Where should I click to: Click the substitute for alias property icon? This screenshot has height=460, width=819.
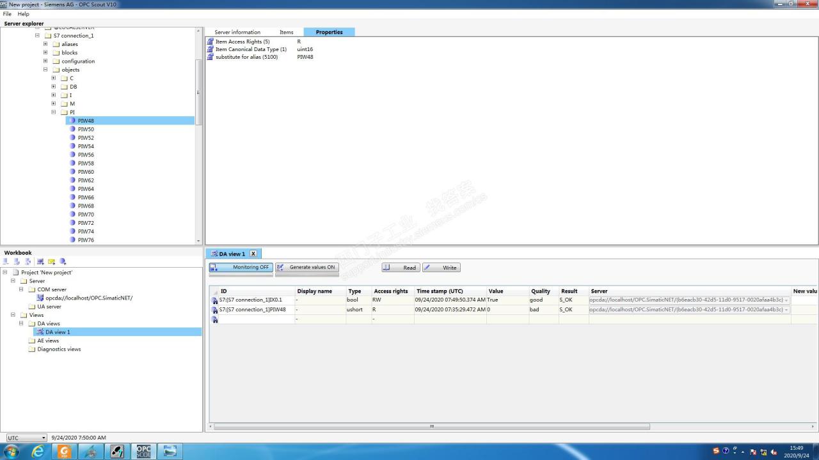[x=211, y=57]
